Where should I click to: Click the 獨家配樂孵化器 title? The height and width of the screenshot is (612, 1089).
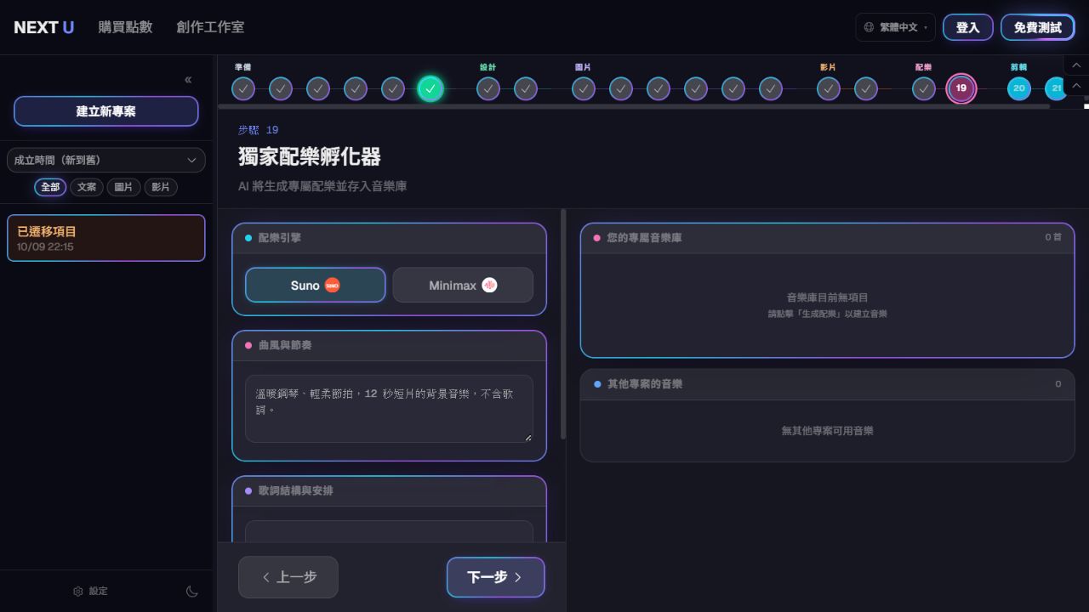(310, 156)
